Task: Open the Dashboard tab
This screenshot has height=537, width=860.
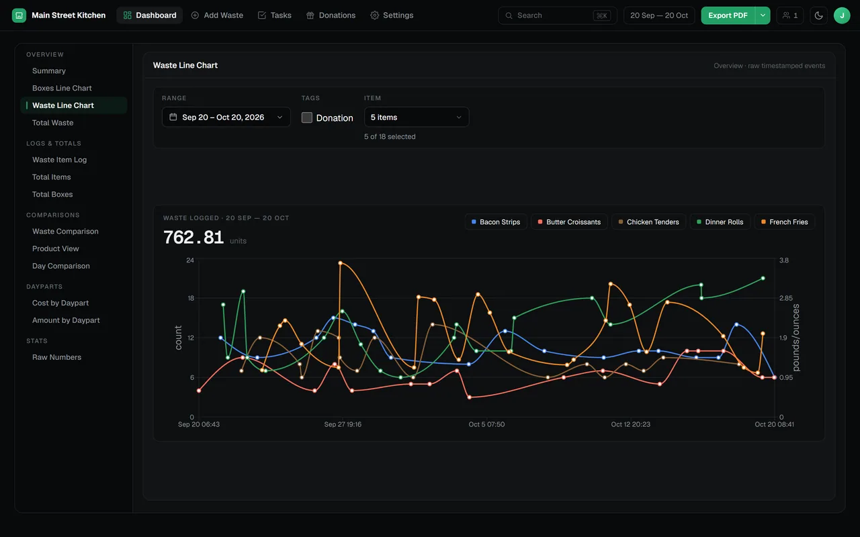Action: [149, 15]
